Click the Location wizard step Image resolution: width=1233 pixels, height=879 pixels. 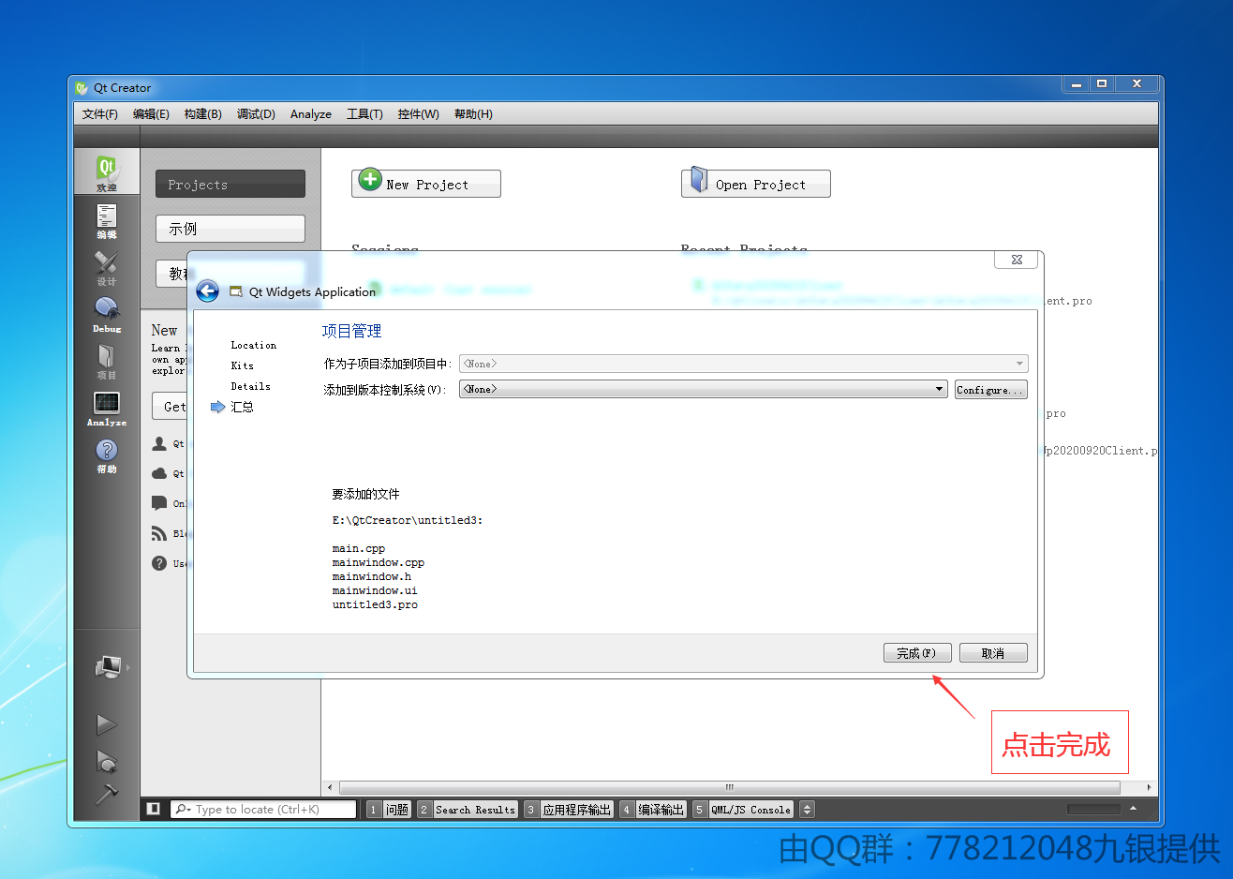pos(254,345)
